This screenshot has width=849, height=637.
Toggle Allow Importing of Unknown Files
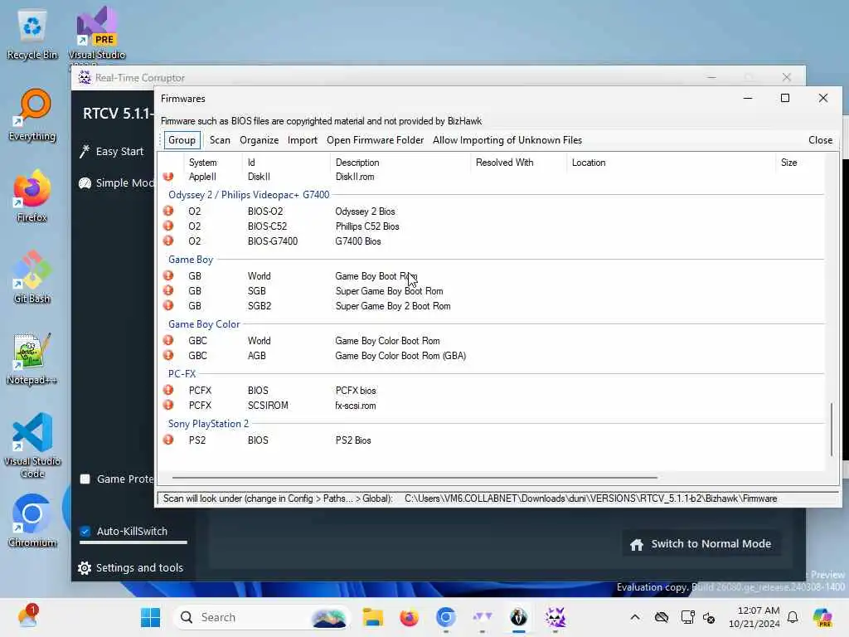[x=507, y=140]
